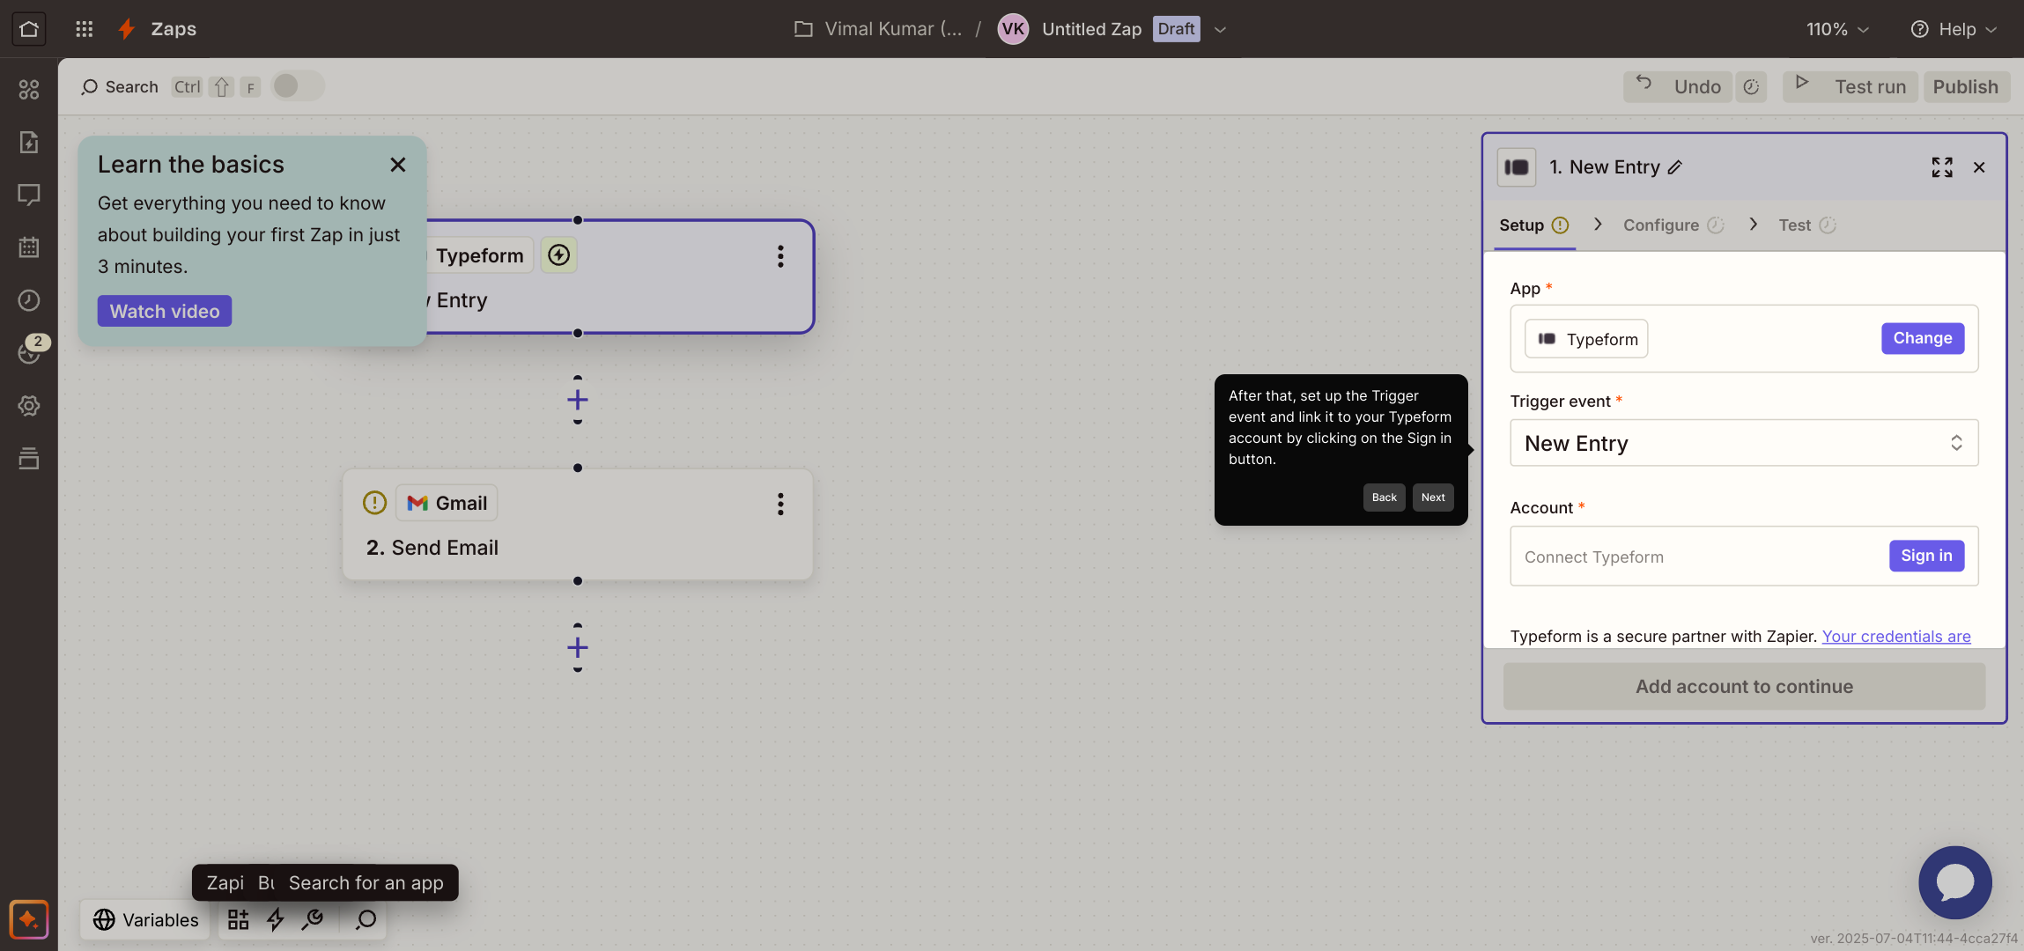Open app grid icon in bottom toolbar
The height and width of the screenshot is (951, 2024).
coord(239,920)
